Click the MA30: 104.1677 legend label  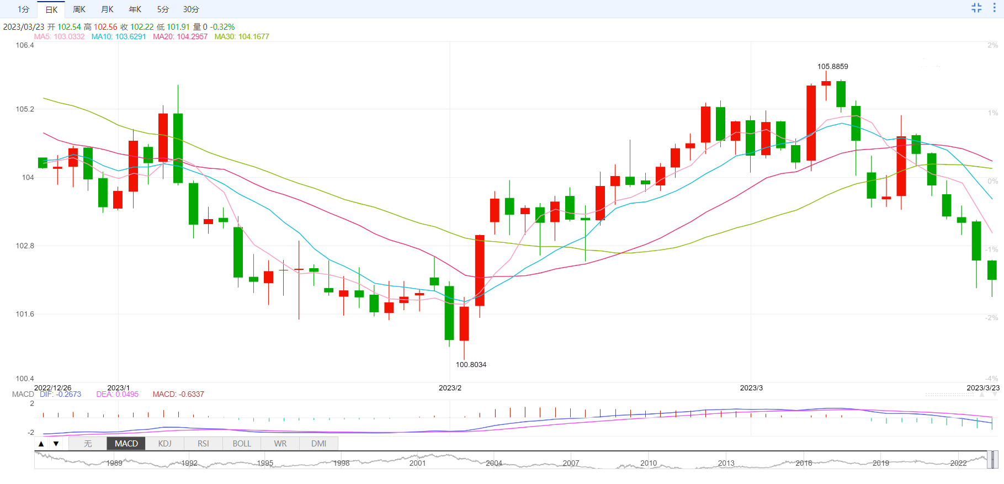click(242, 36)
